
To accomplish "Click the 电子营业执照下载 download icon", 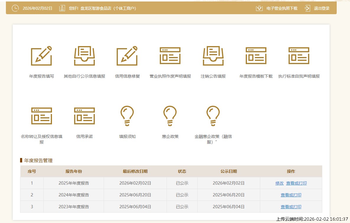I will click(x=259, y=8).
